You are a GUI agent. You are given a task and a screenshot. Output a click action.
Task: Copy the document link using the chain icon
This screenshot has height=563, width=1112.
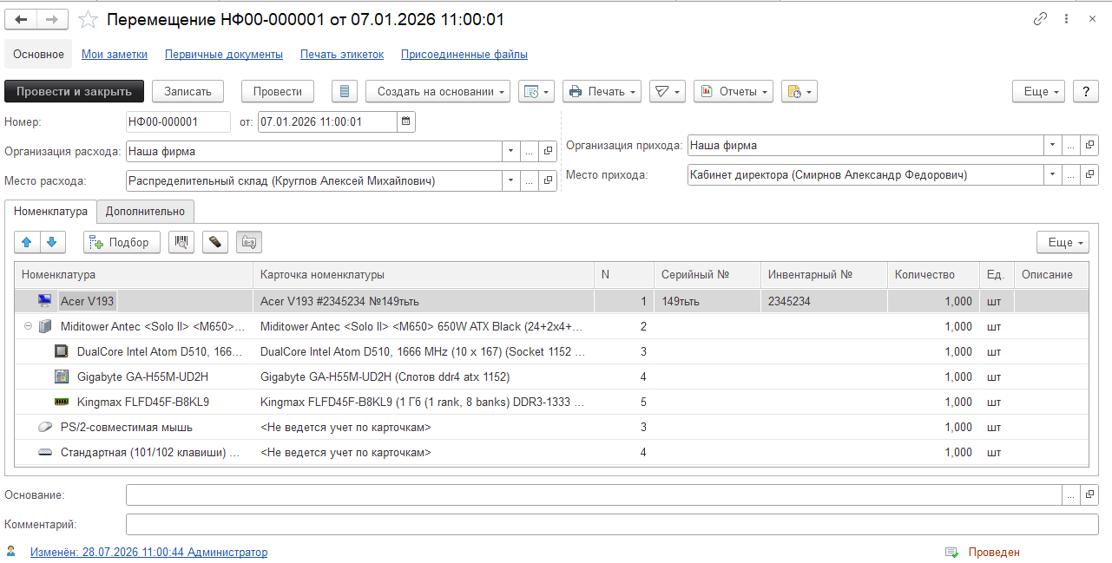(1040, 19)
